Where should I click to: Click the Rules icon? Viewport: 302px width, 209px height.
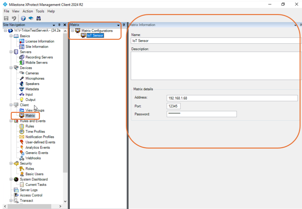click(22, 126)
